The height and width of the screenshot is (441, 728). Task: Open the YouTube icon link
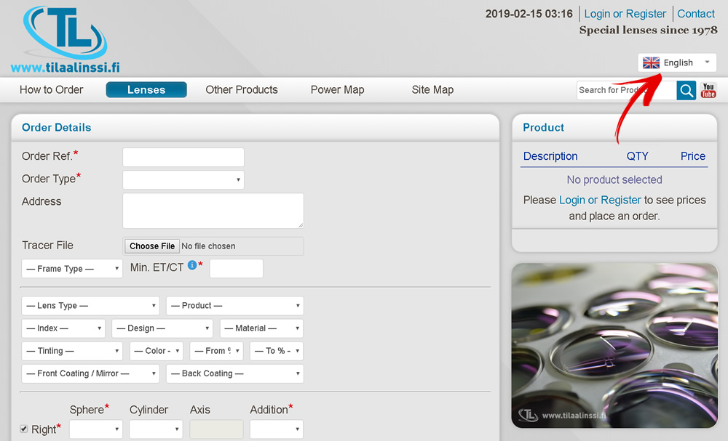[x=708, y=90]
